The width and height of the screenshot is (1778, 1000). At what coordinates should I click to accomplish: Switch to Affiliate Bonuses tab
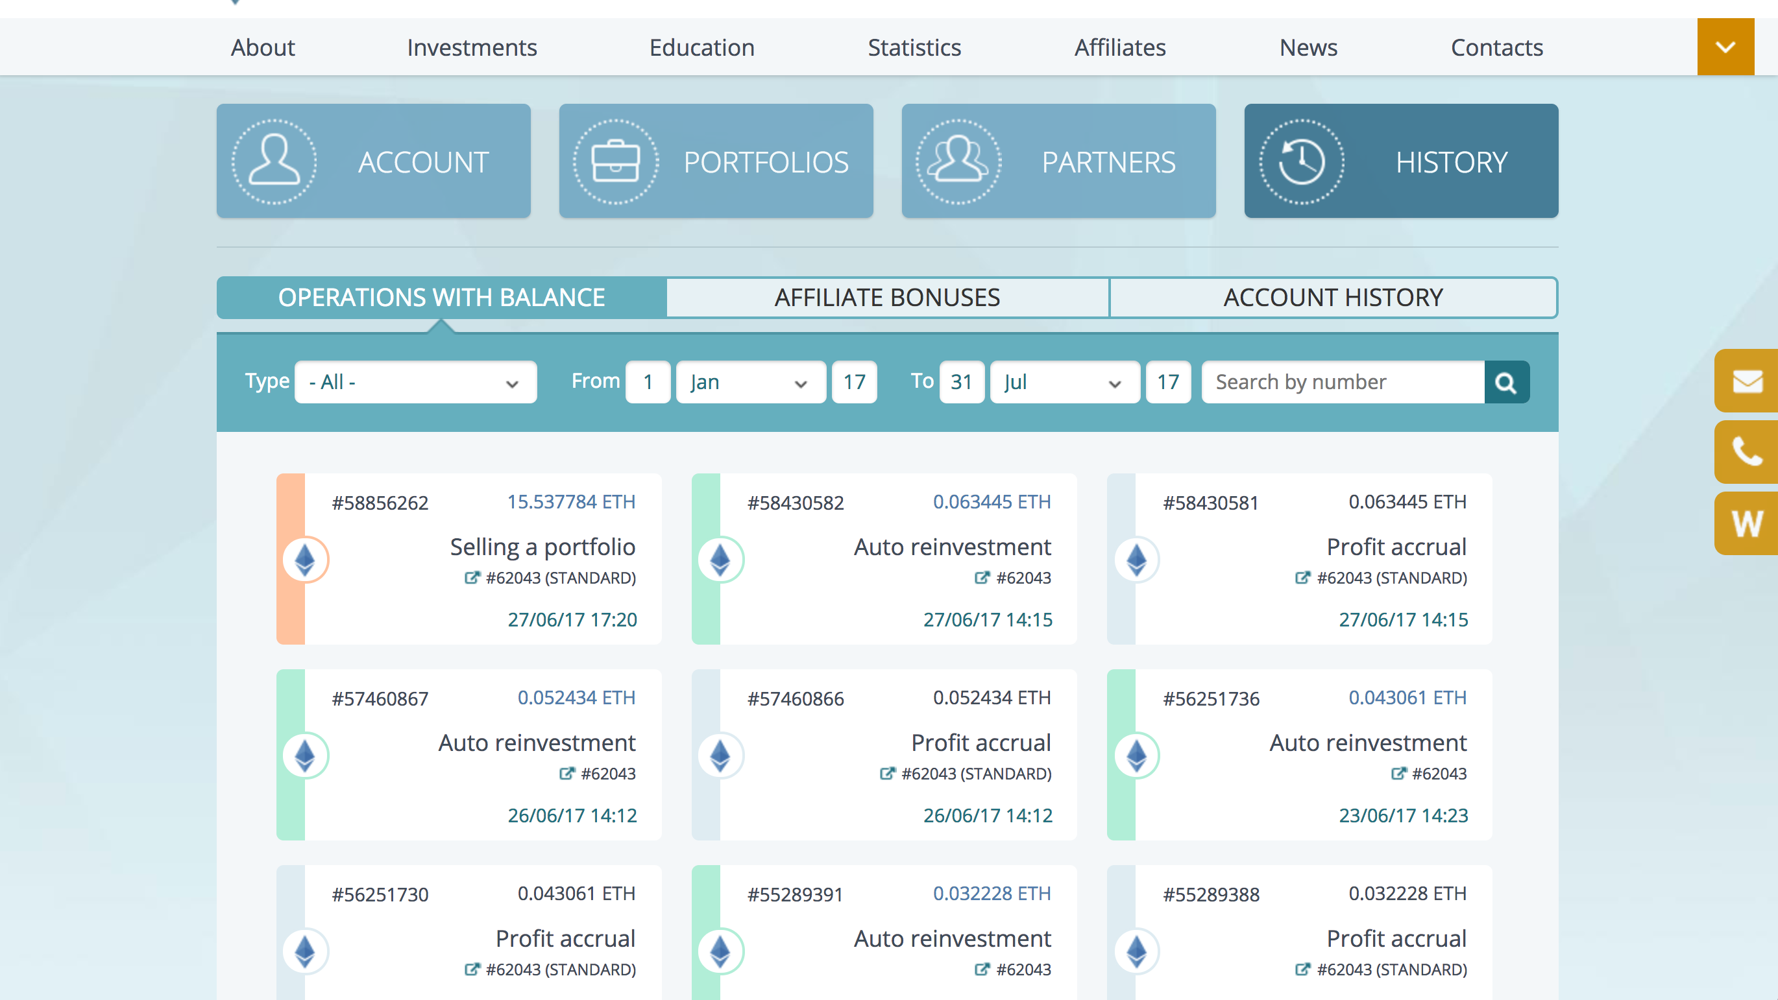pos(888,297)
